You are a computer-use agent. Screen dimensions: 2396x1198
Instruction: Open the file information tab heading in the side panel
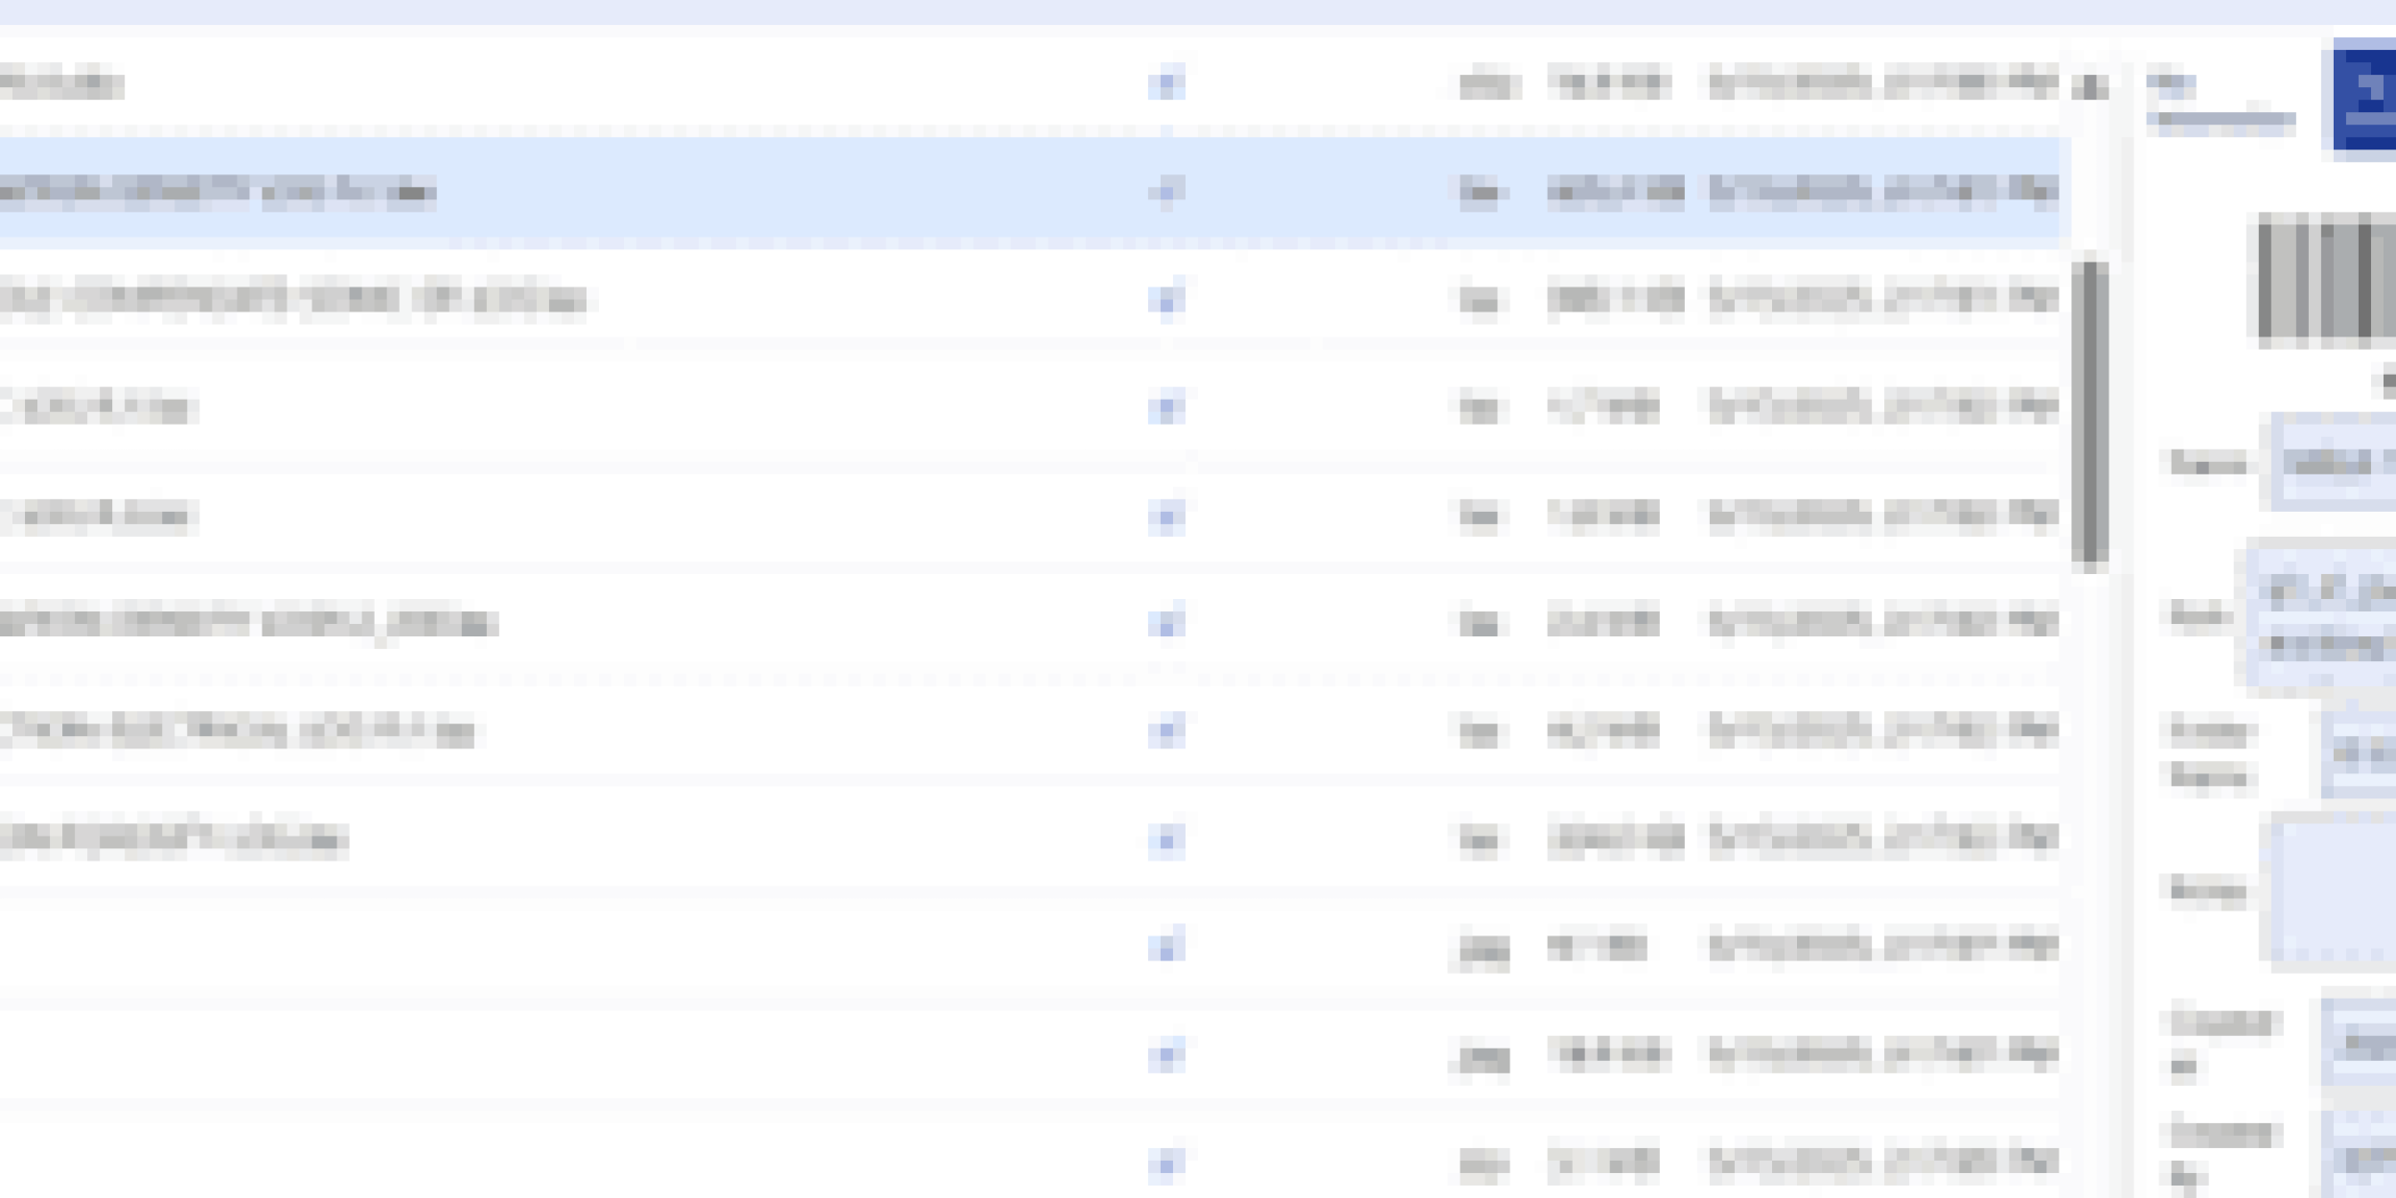(x=2219, y=102)
